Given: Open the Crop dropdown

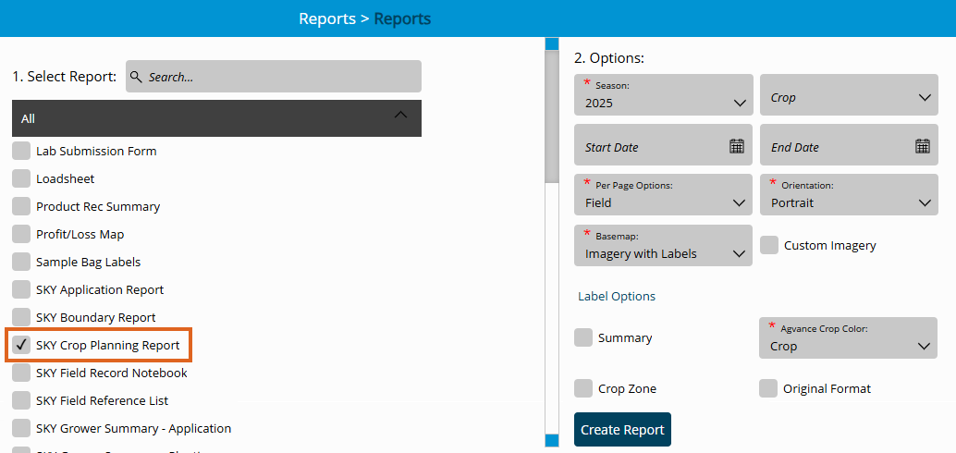Looking at the screenshot, I should coord(849,94).
